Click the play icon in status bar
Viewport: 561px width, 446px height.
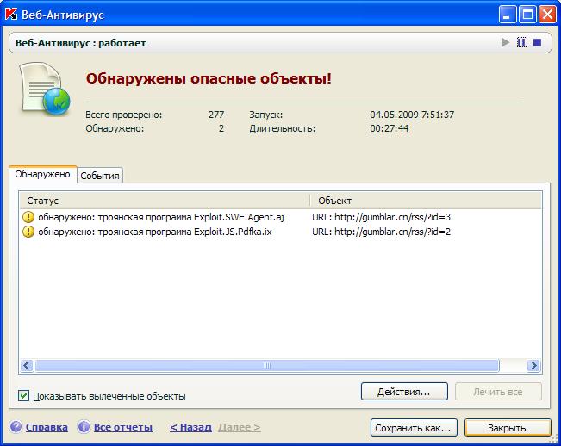(506, 42)
